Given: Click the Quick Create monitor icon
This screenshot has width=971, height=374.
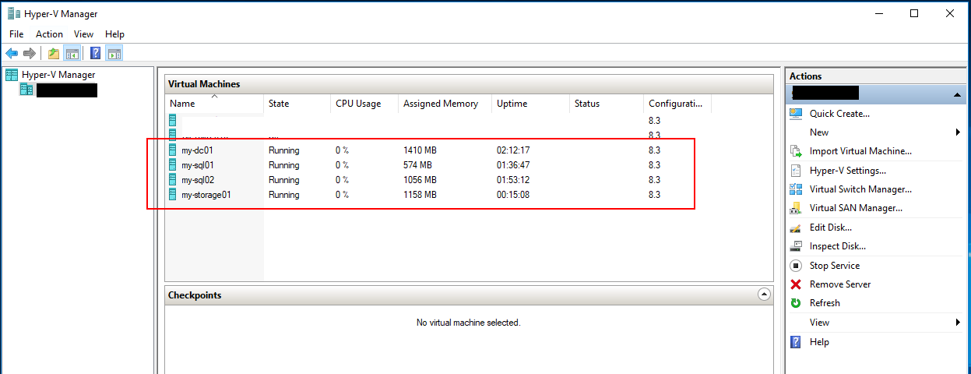Looking at the screenshot, I should point(796,114).
